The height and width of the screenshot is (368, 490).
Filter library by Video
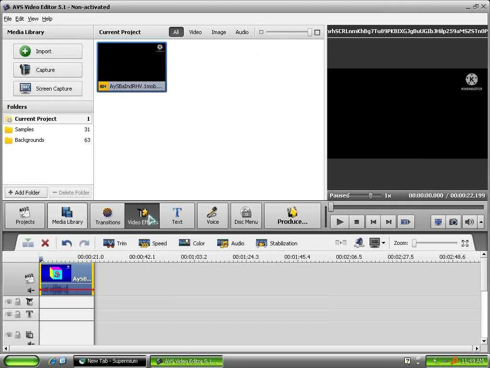click(x=195, y=32)
